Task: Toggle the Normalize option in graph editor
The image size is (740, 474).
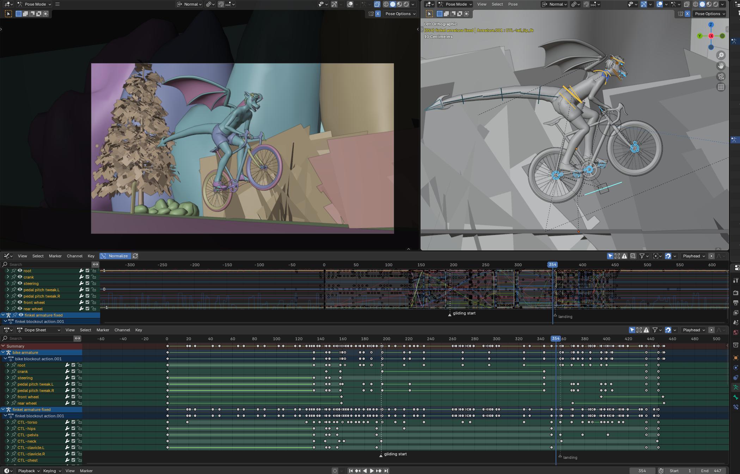Action: (115, 256)
